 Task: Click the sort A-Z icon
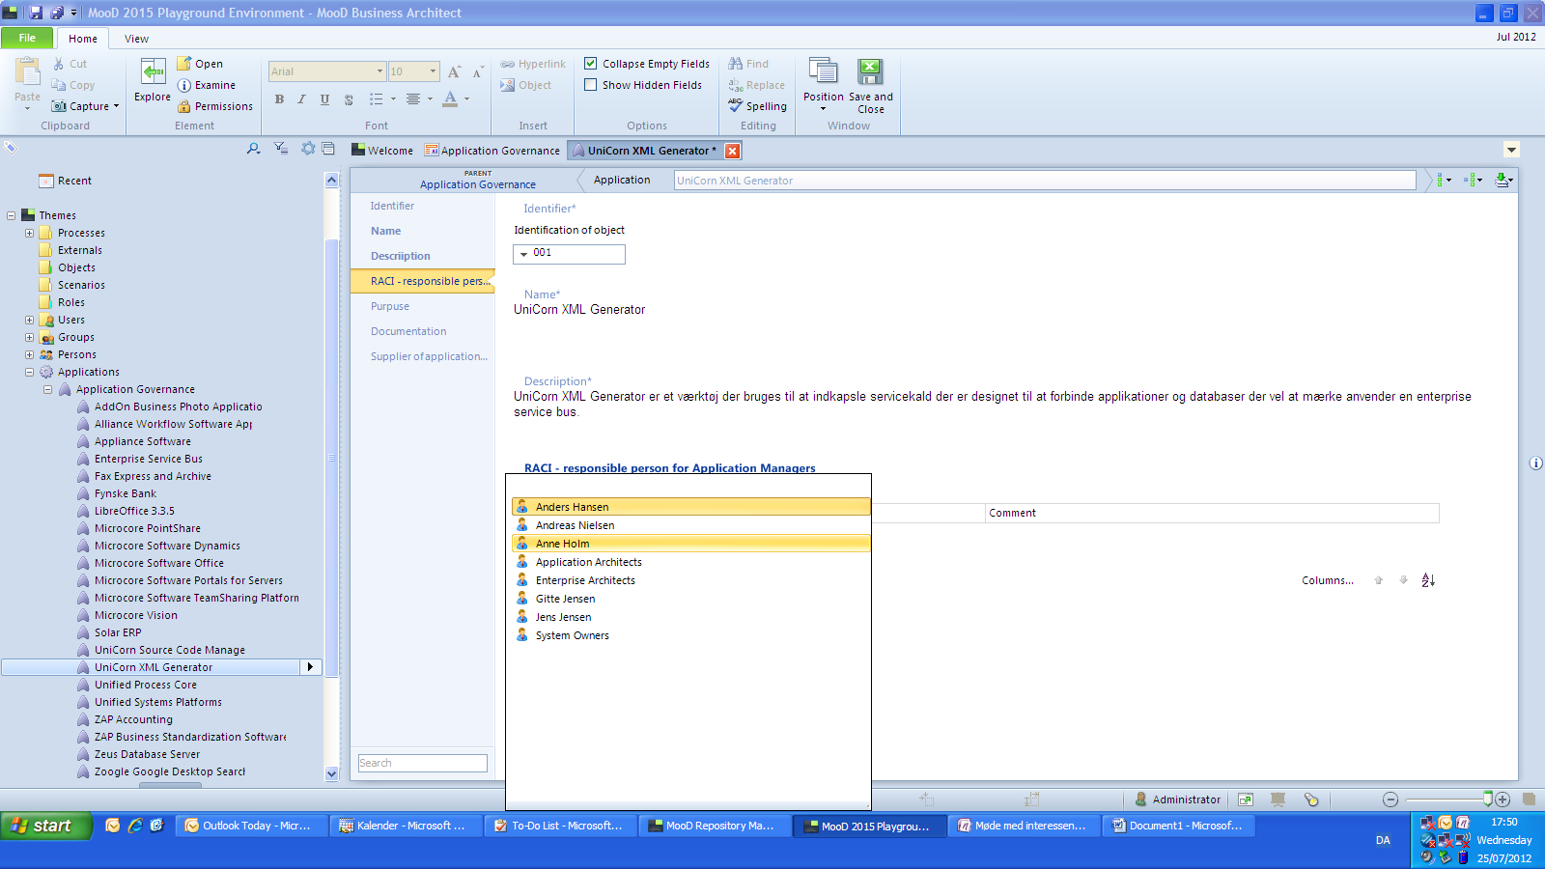(x=1428, y=580)
